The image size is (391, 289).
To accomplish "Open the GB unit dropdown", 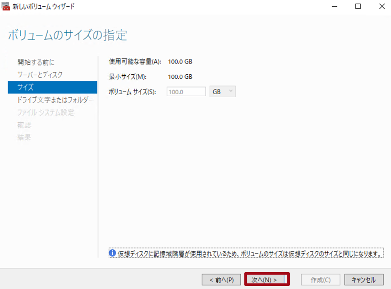I will point(222,92).
